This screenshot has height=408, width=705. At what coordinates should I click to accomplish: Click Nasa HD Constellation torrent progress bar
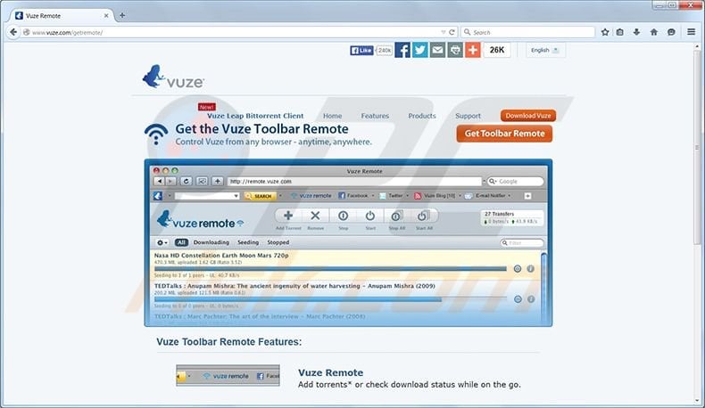330,269
